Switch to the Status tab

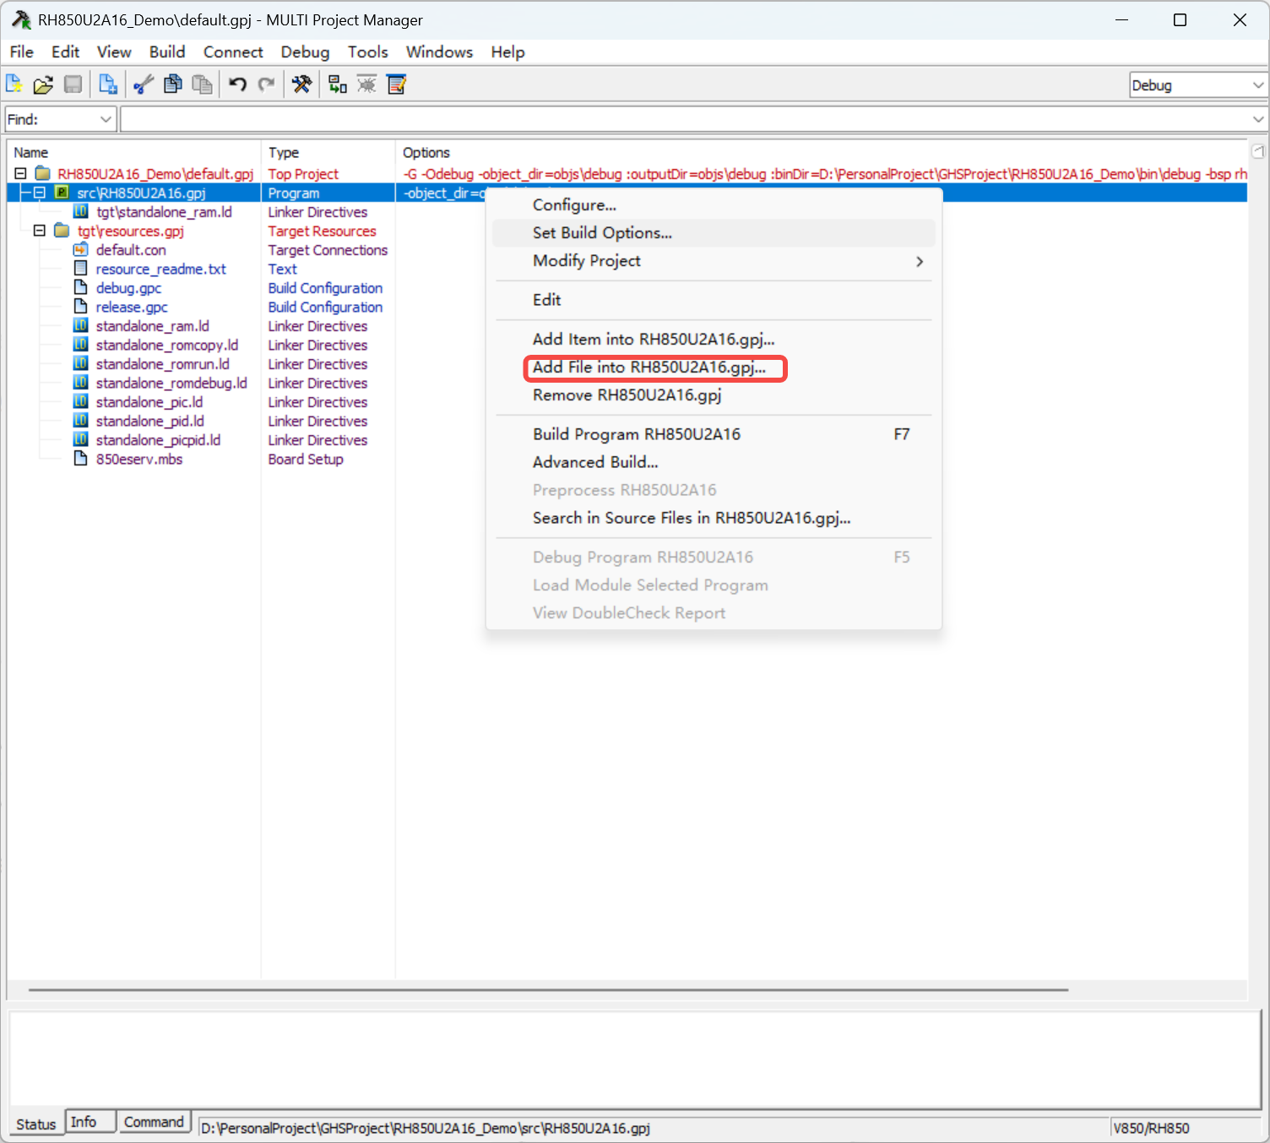tap(36, 1124)
